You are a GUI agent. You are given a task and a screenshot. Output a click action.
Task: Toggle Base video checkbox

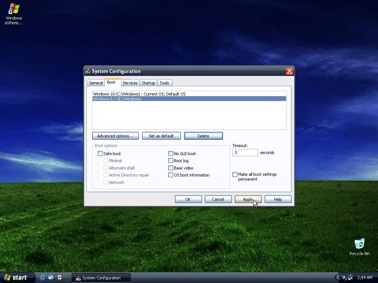click(x=171, y=168)
